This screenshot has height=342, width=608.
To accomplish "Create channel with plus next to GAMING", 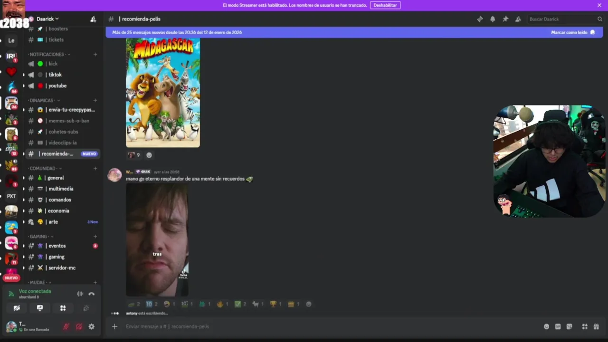I will [x=95, y=237].
